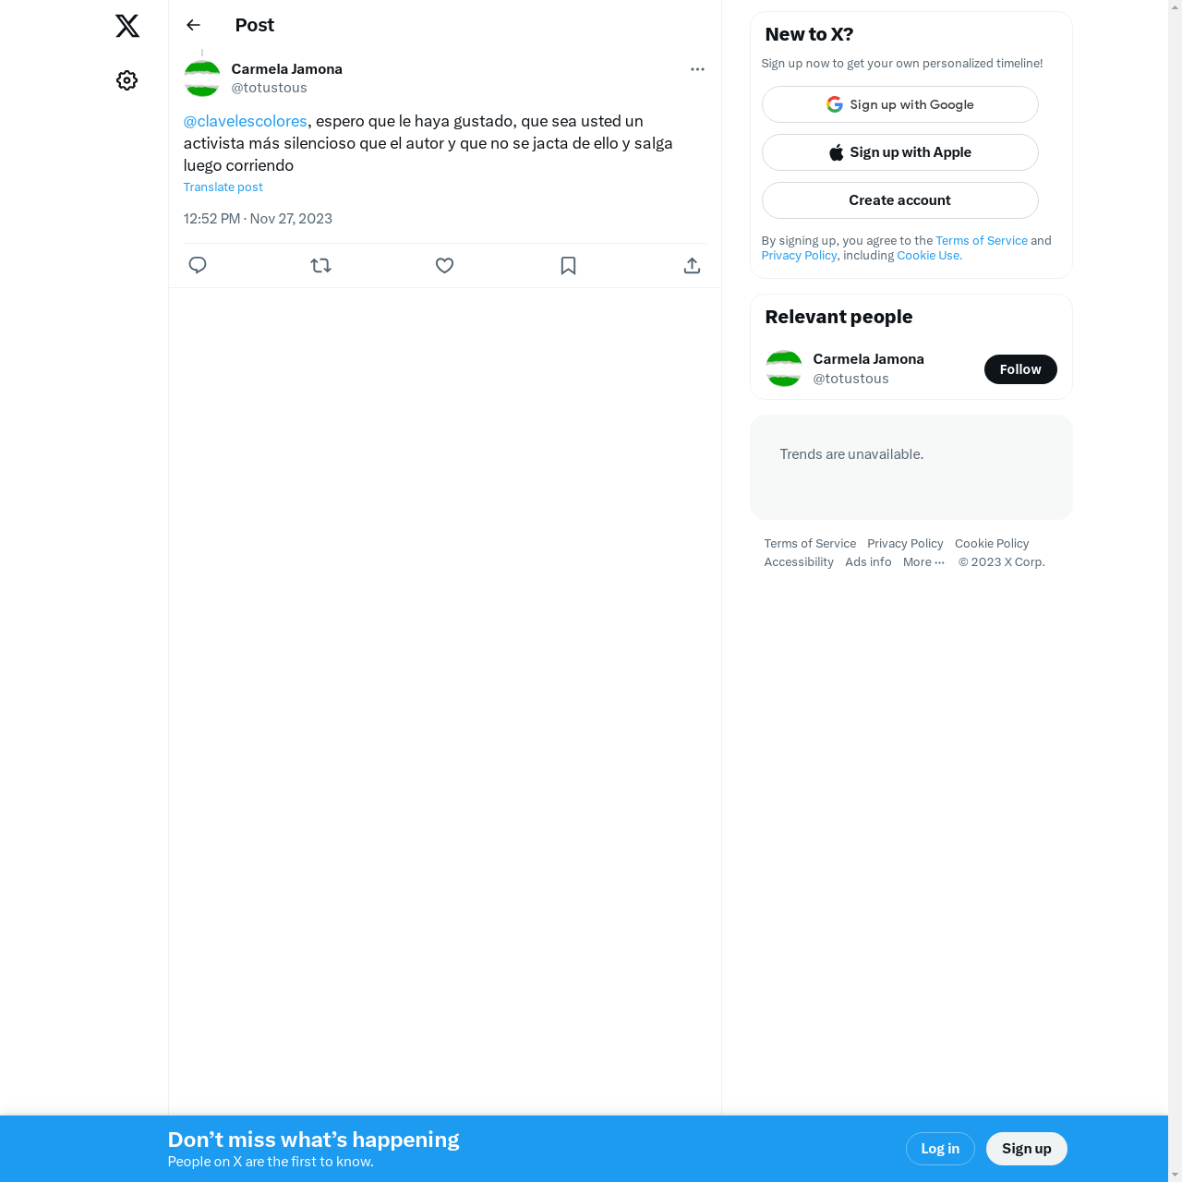Repost using the retweet icon
Screen dimensions: 1182x1182
coord(320,266)
